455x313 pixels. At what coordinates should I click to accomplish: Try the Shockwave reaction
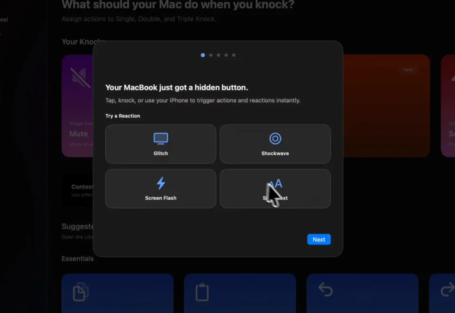click(275, 144)
